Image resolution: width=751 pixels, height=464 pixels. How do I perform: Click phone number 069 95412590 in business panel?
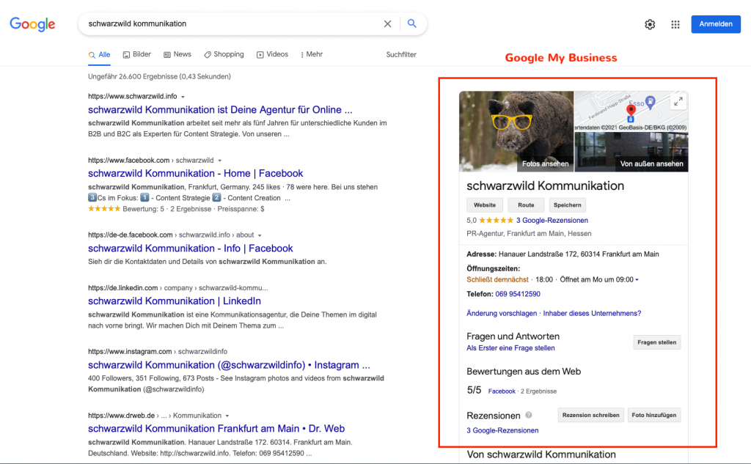pos(518,294)
